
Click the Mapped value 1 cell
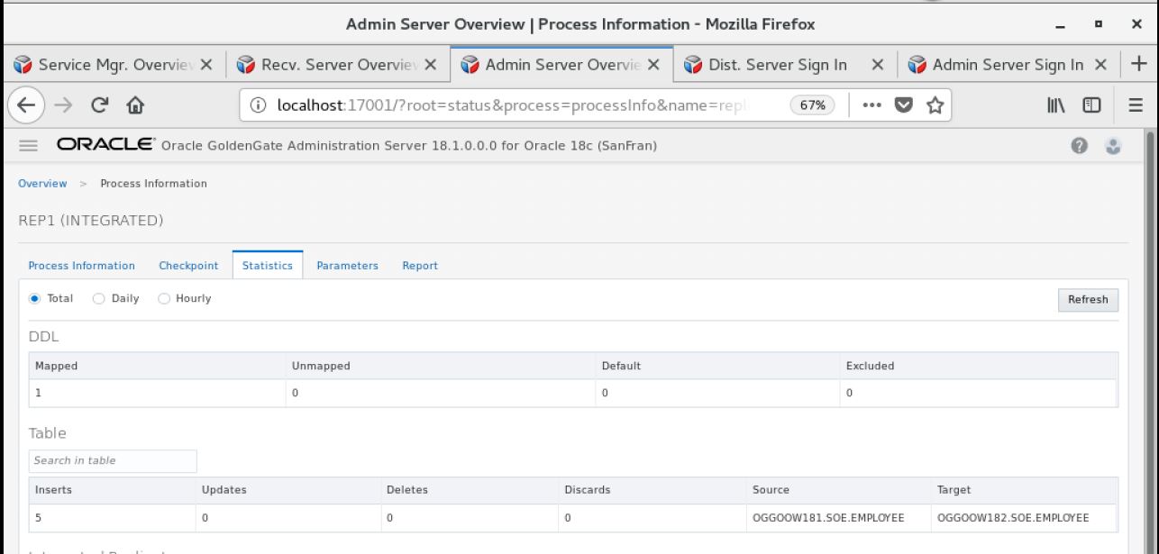(158, 394)
